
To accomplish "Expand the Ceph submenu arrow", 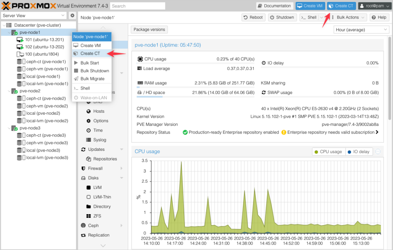I will tap(122, 226).
